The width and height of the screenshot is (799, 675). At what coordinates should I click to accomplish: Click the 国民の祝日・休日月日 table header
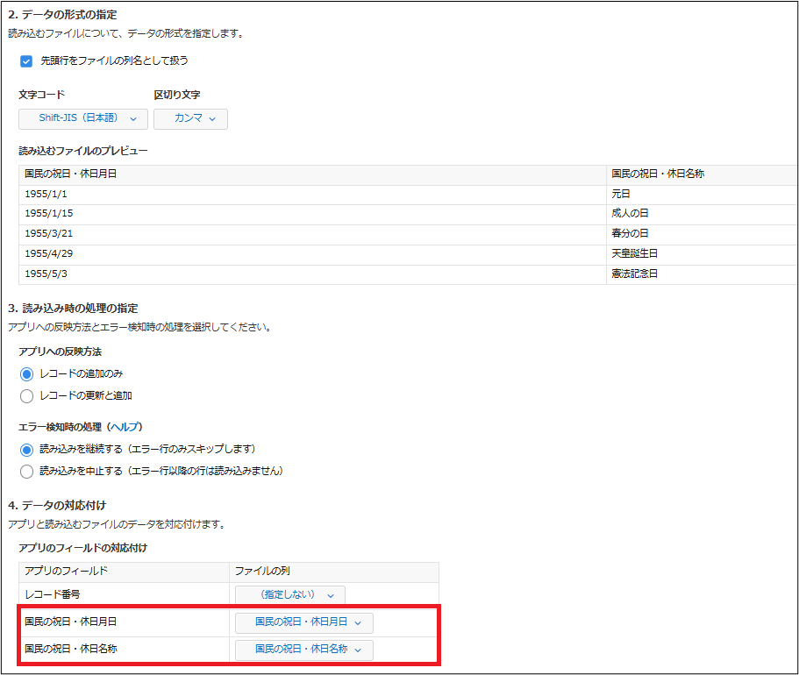tap(70, 173)
